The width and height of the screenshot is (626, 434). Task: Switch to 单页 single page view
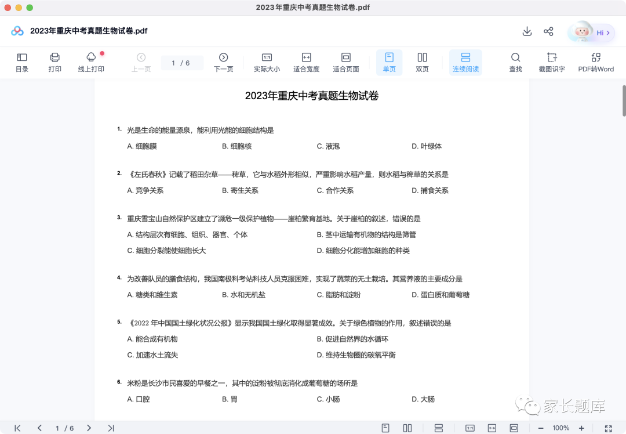[x=390, y=62]
